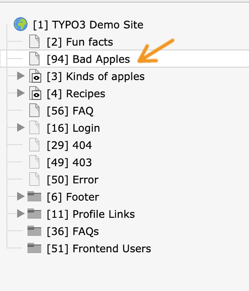
Task: Click the page icon beside Fun facts
Action: (34, 42)
